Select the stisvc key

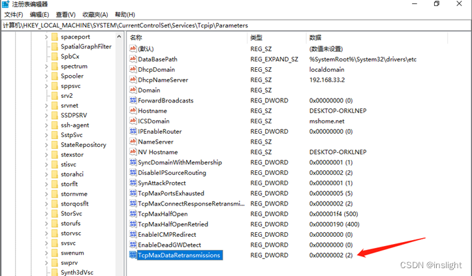(69, 164)
